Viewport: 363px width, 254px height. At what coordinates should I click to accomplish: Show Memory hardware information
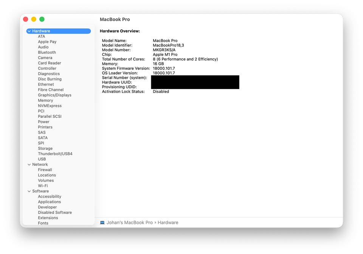(x=45, y=100)
